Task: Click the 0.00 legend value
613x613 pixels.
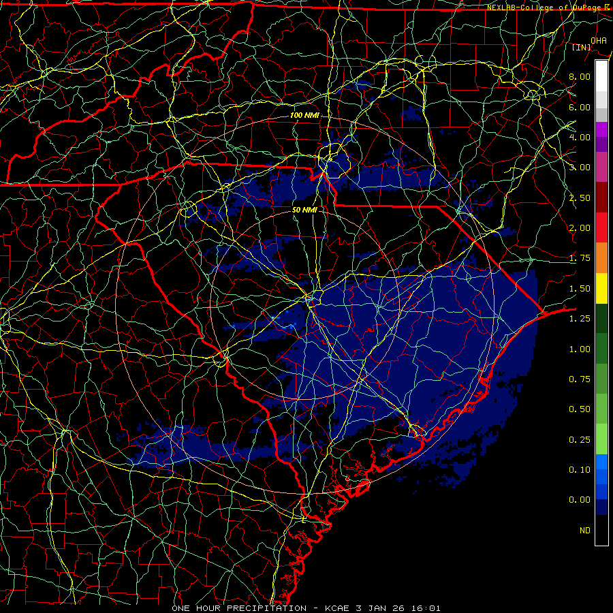Action: pos(580,500)
